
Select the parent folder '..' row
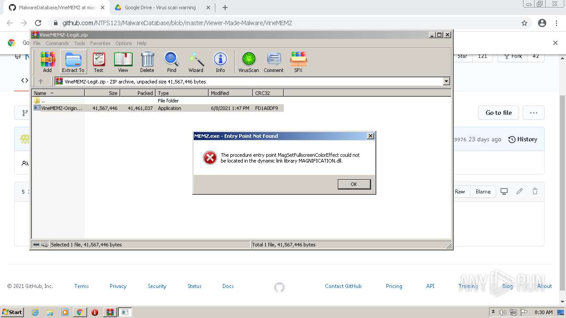(x=158, y=101)
